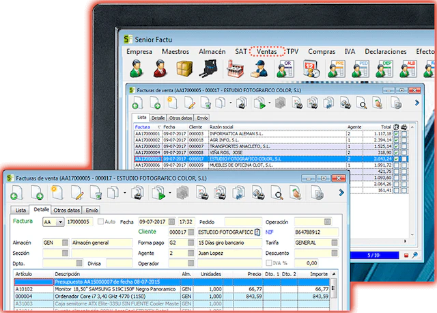Open the Tarifa GENERAL selector button
The image size is (437, 313).
pyautogui.click(x=335, y=243)
